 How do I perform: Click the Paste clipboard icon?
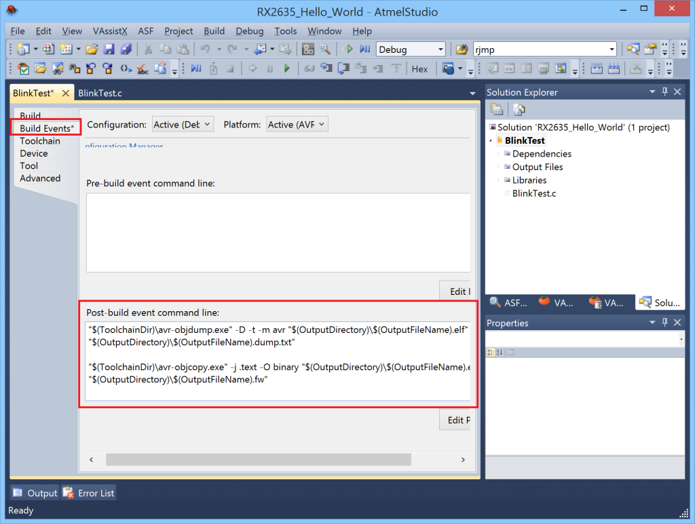point(183,49)
